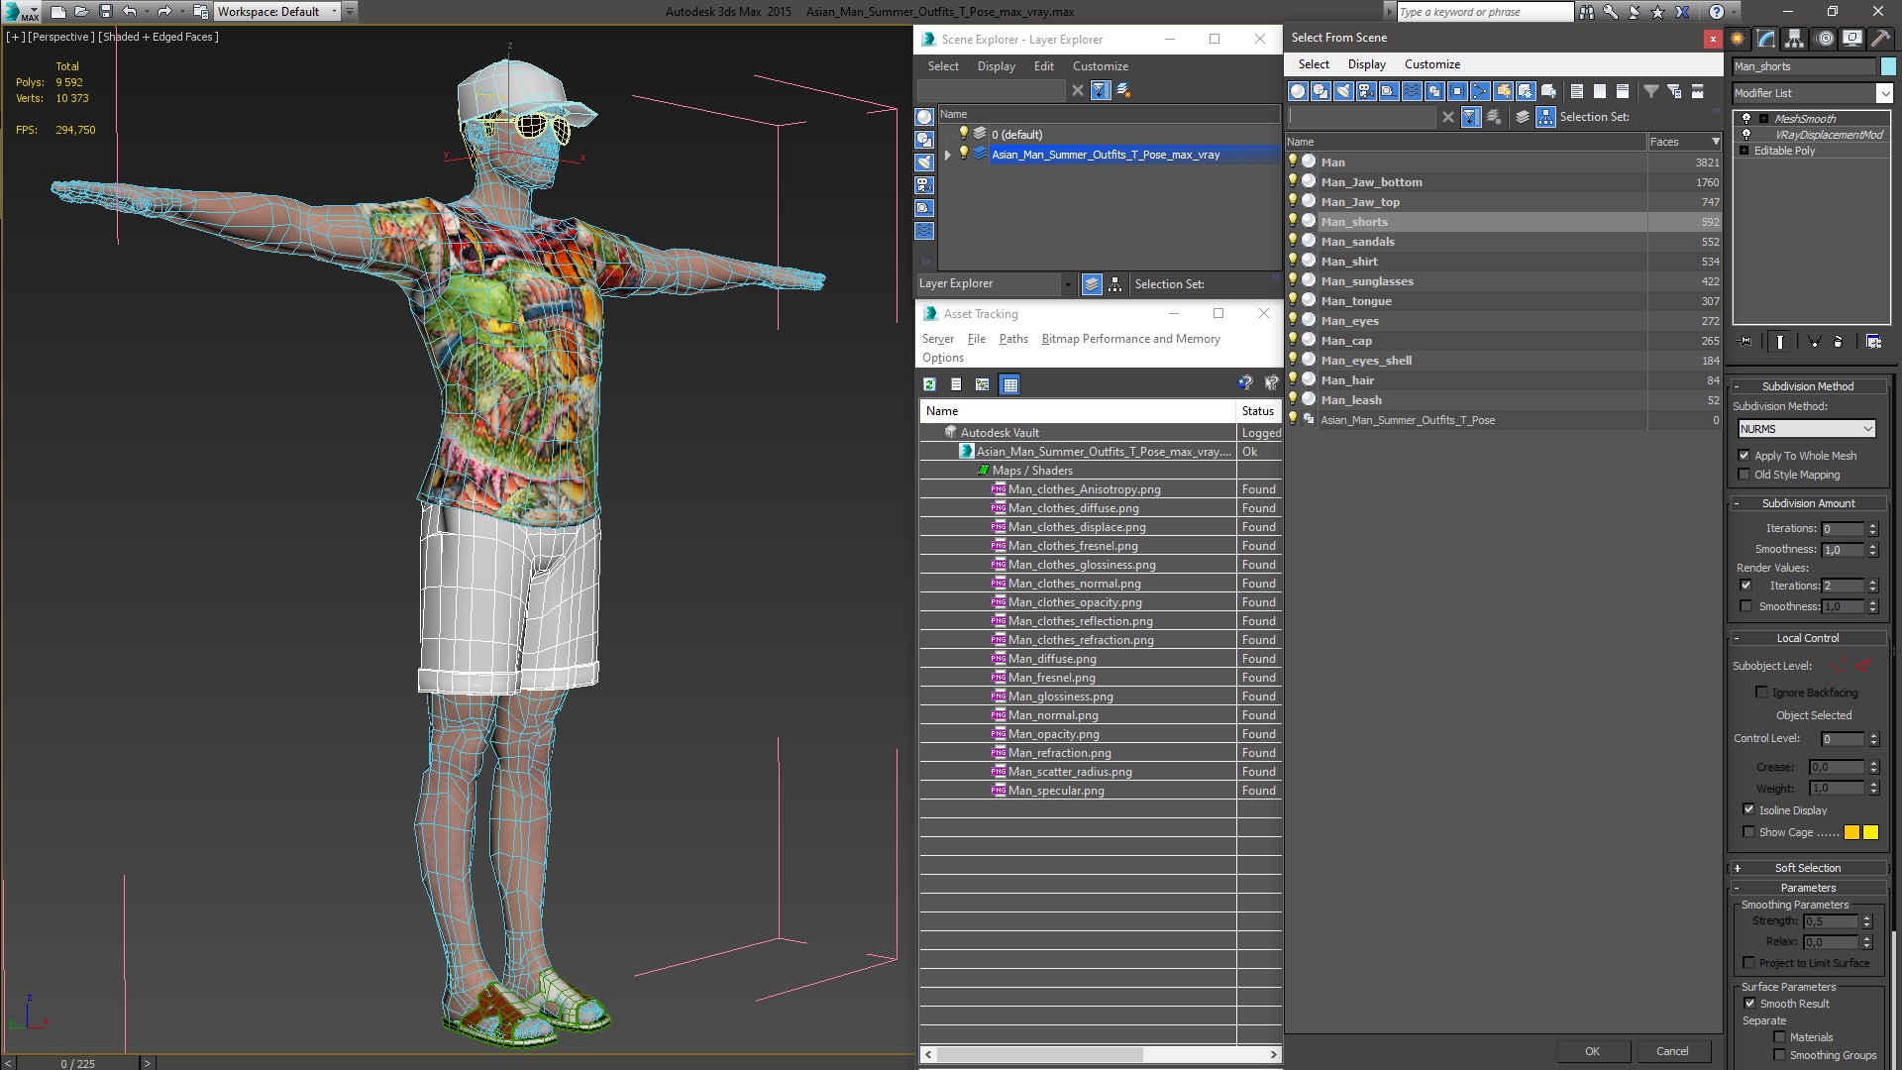
Task: Enable Old Style Mapping checkbox
Action: coord(1744,475)
